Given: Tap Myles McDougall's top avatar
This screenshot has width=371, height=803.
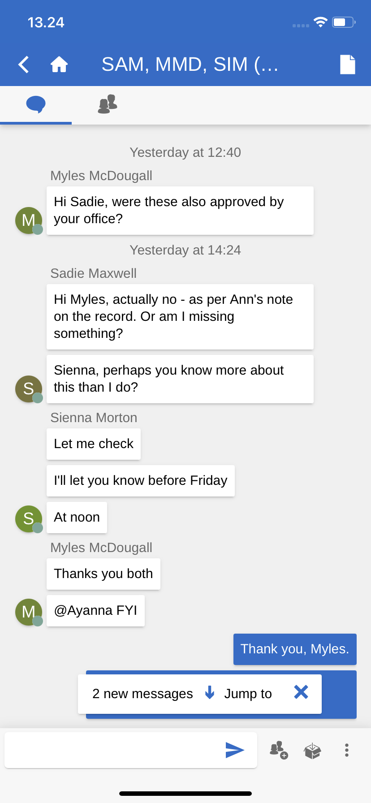Looking at the screenshot, I should 29,220.
